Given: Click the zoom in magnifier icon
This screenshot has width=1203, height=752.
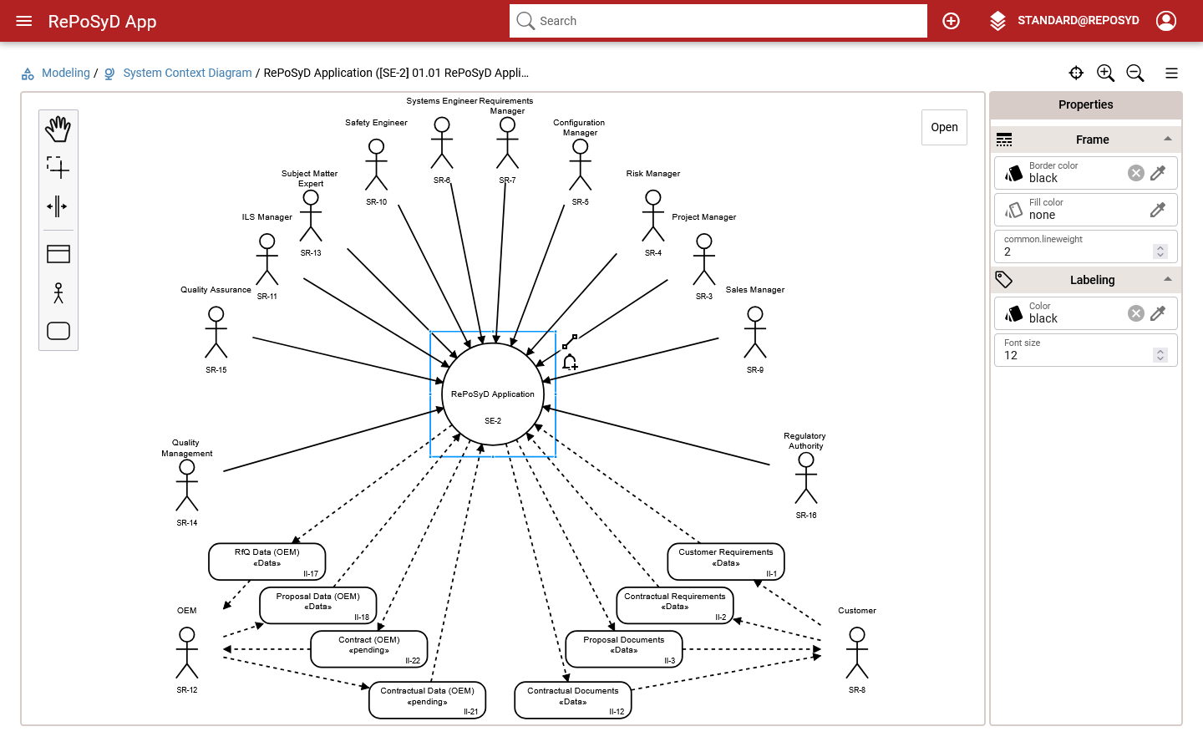Looking at the screenshot, I should [x=1105, y=74].
